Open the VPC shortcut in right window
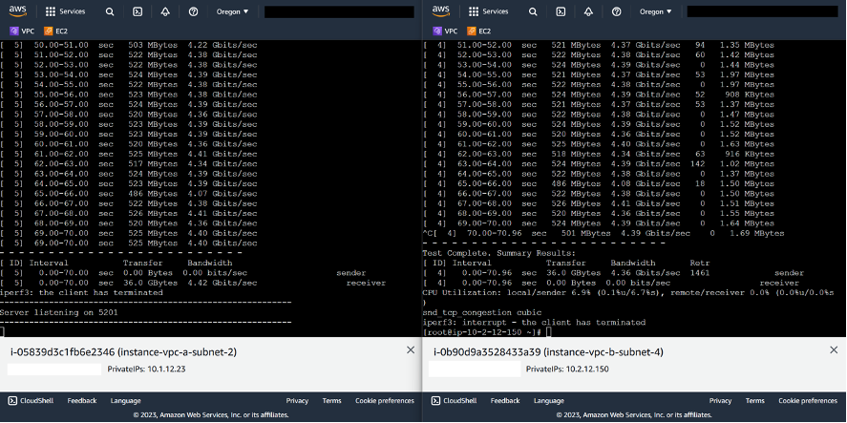Image resolution: width=847 pixels, height=423 pixels. [445, 32]
